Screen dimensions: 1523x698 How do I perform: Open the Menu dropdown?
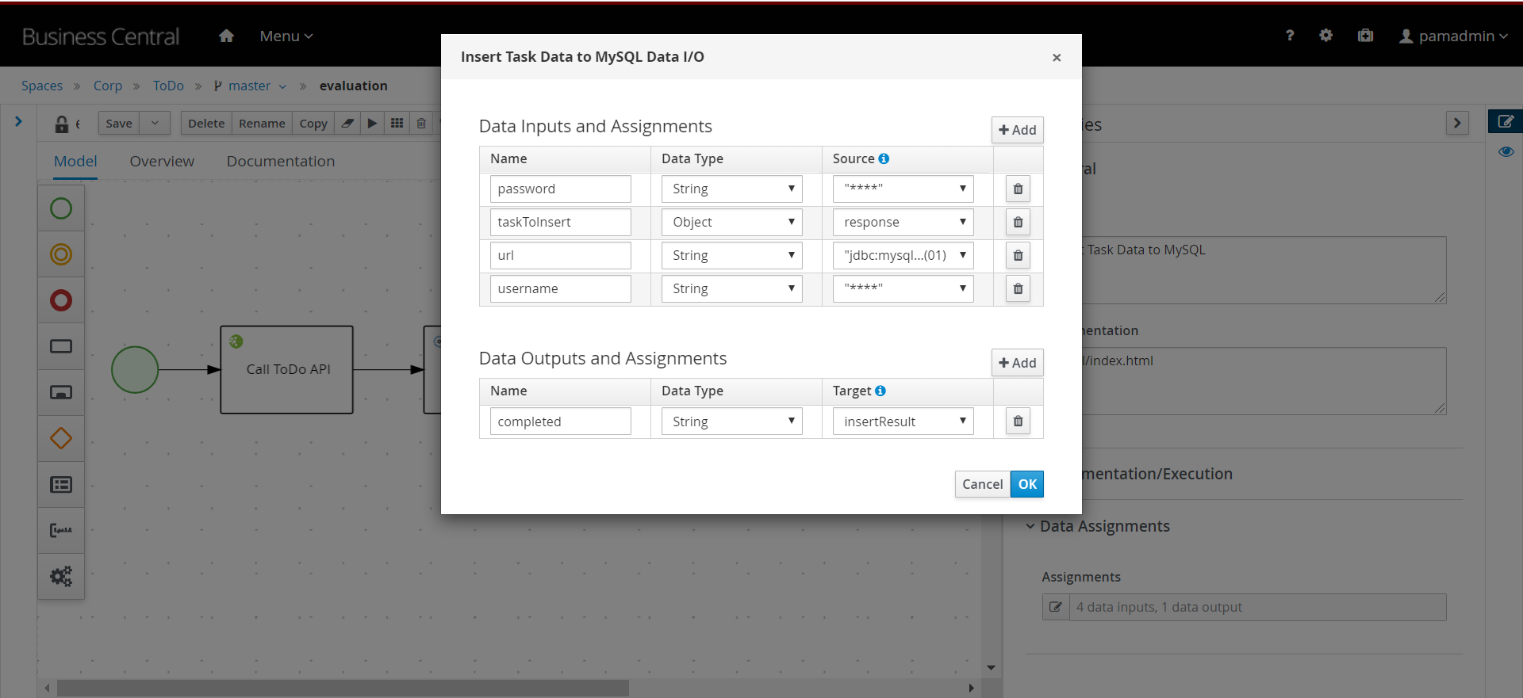coord(286,36)
